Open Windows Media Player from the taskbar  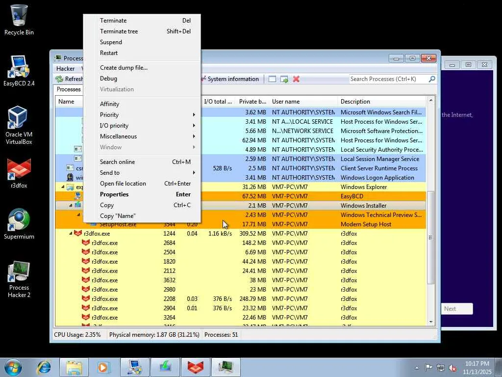click(104, 367)
